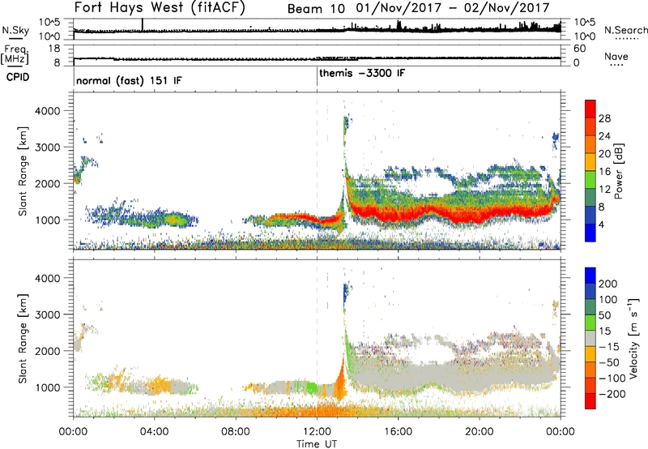Screen dimensions: 648x449
Task: Click the 'N.Search' legend label
Action: (626, 30)
